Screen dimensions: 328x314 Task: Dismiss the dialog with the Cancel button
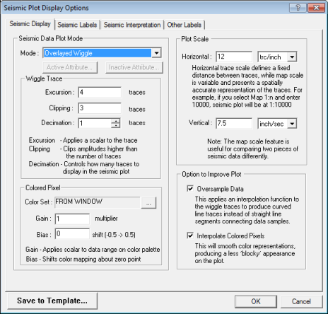coord(301,301)
